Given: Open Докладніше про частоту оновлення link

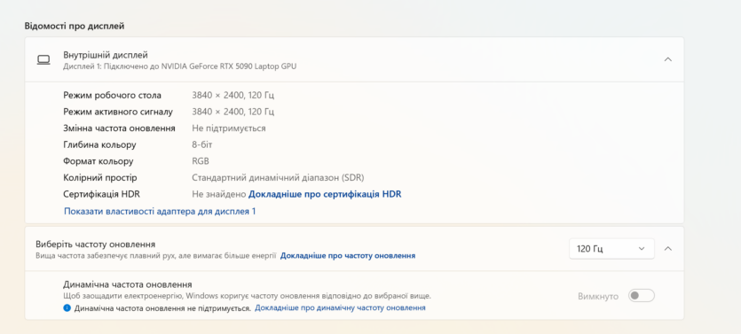Looking at the screenshot, I should (x=348, y=256).
